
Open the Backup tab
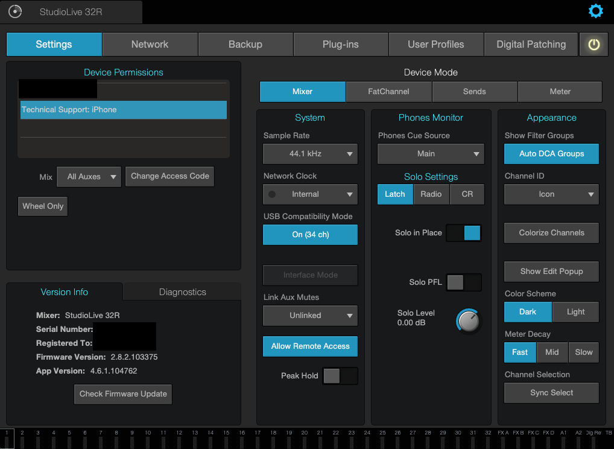245,44
